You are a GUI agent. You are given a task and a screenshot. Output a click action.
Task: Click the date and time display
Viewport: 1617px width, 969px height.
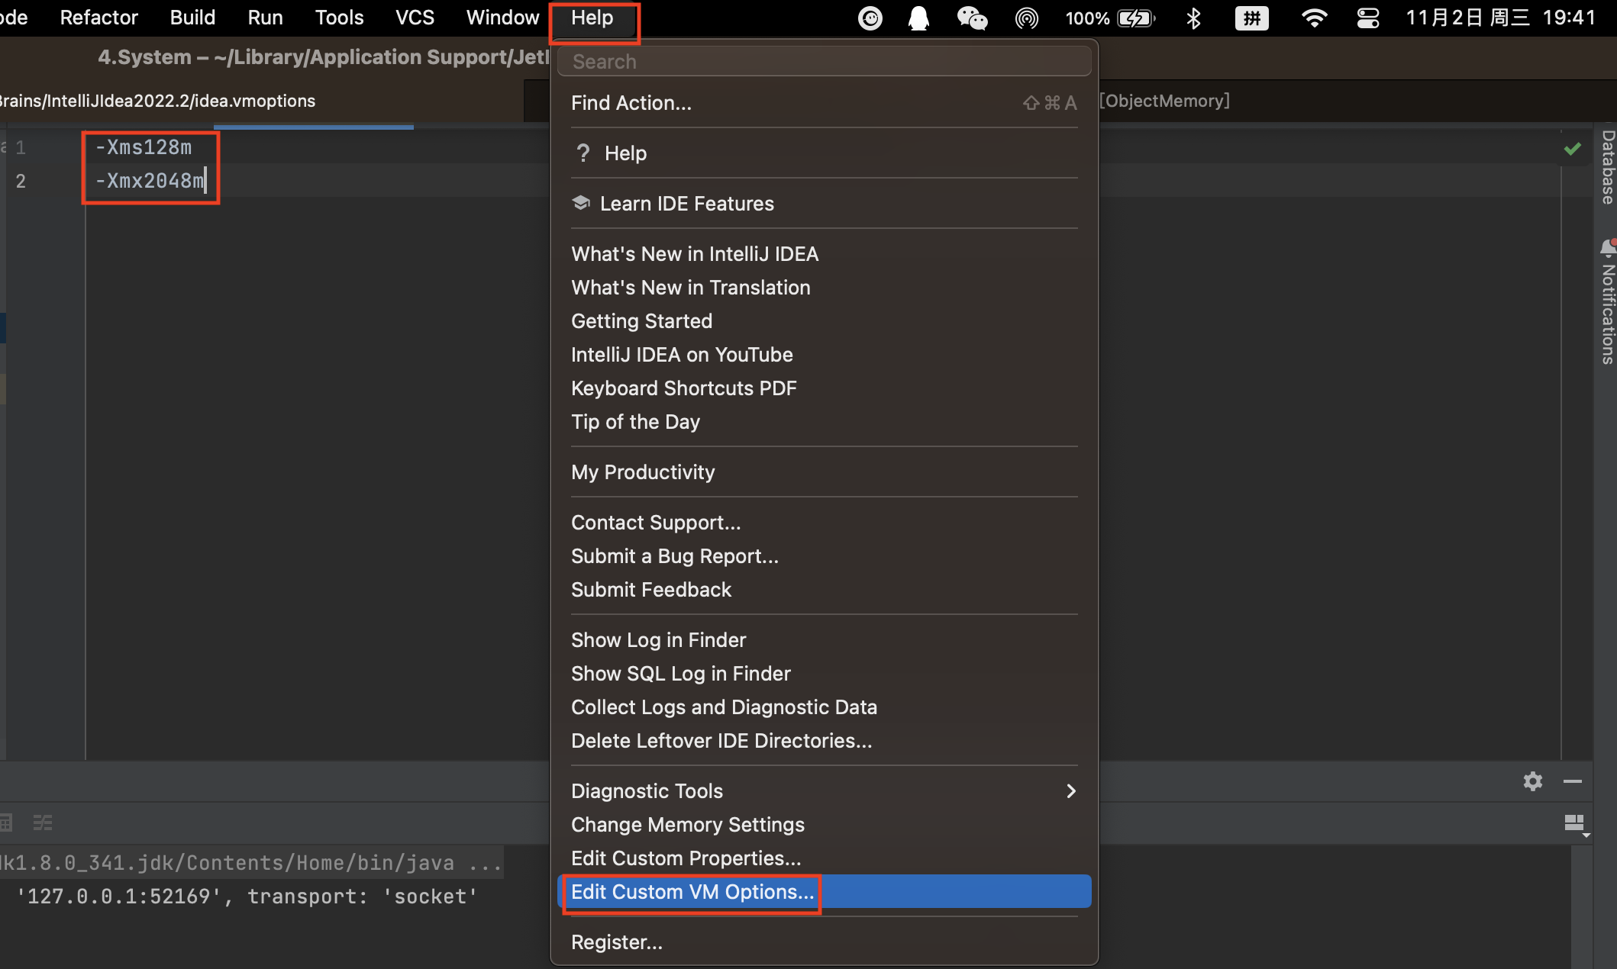(1500, 18)
